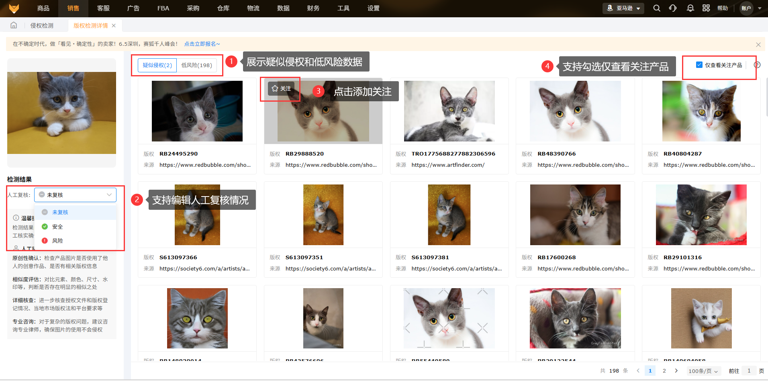Screen dimensions: 768x381
Task: Open the apps grid icon
Action: pyautogui.click(x=706, y=8)
